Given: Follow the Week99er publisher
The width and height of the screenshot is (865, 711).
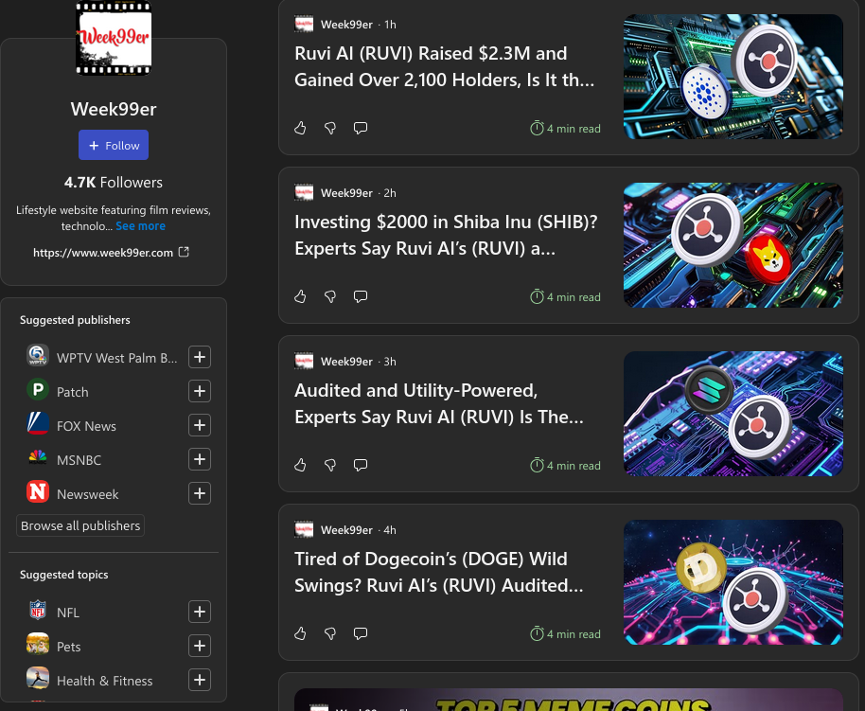Looking at the screenshot, I should [x=114, y=145].
